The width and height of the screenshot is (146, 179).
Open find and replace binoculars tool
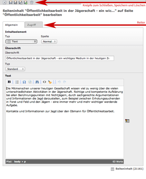click(37, 82)
